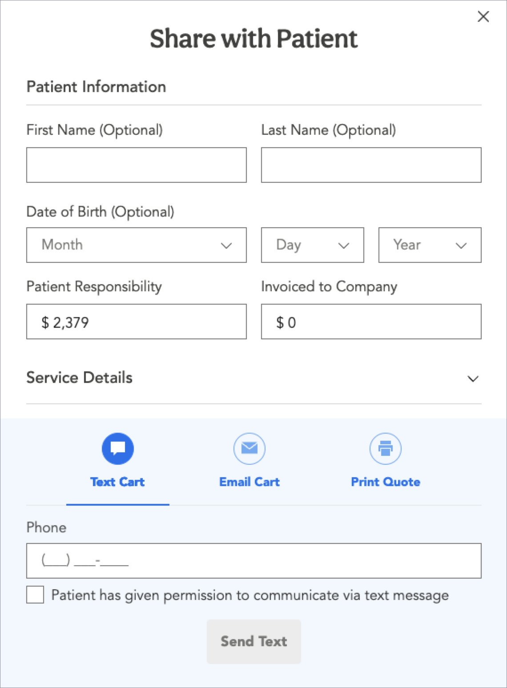Screen dimensions: 507x688
Task: Switch to the Print Quote tab label
Action: click(386, 482)
